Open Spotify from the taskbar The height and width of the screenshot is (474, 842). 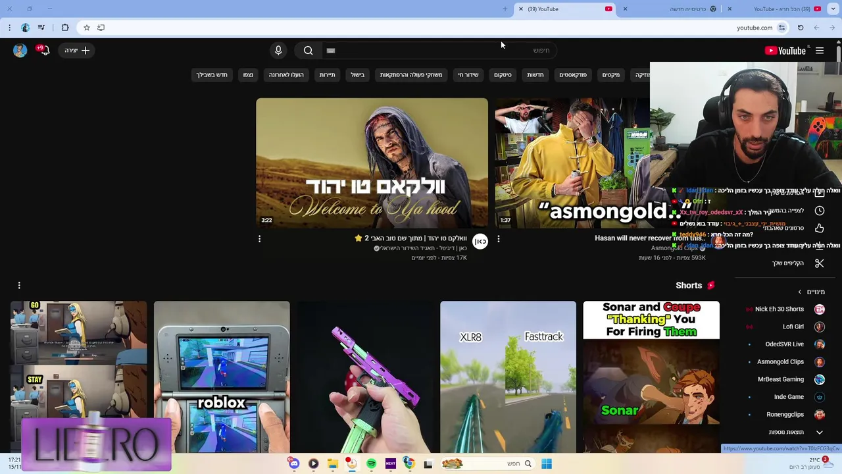point(372,463)
